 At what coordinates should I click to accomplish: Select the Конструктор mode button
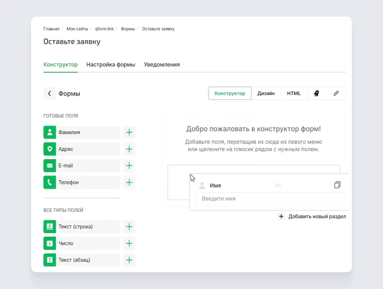coord(230,93)
